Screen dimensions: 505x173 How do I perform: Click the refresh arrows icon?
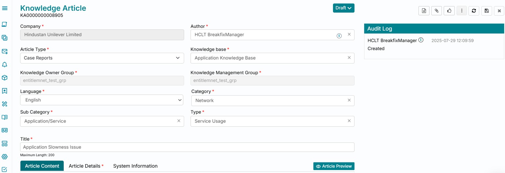(474, 11)
